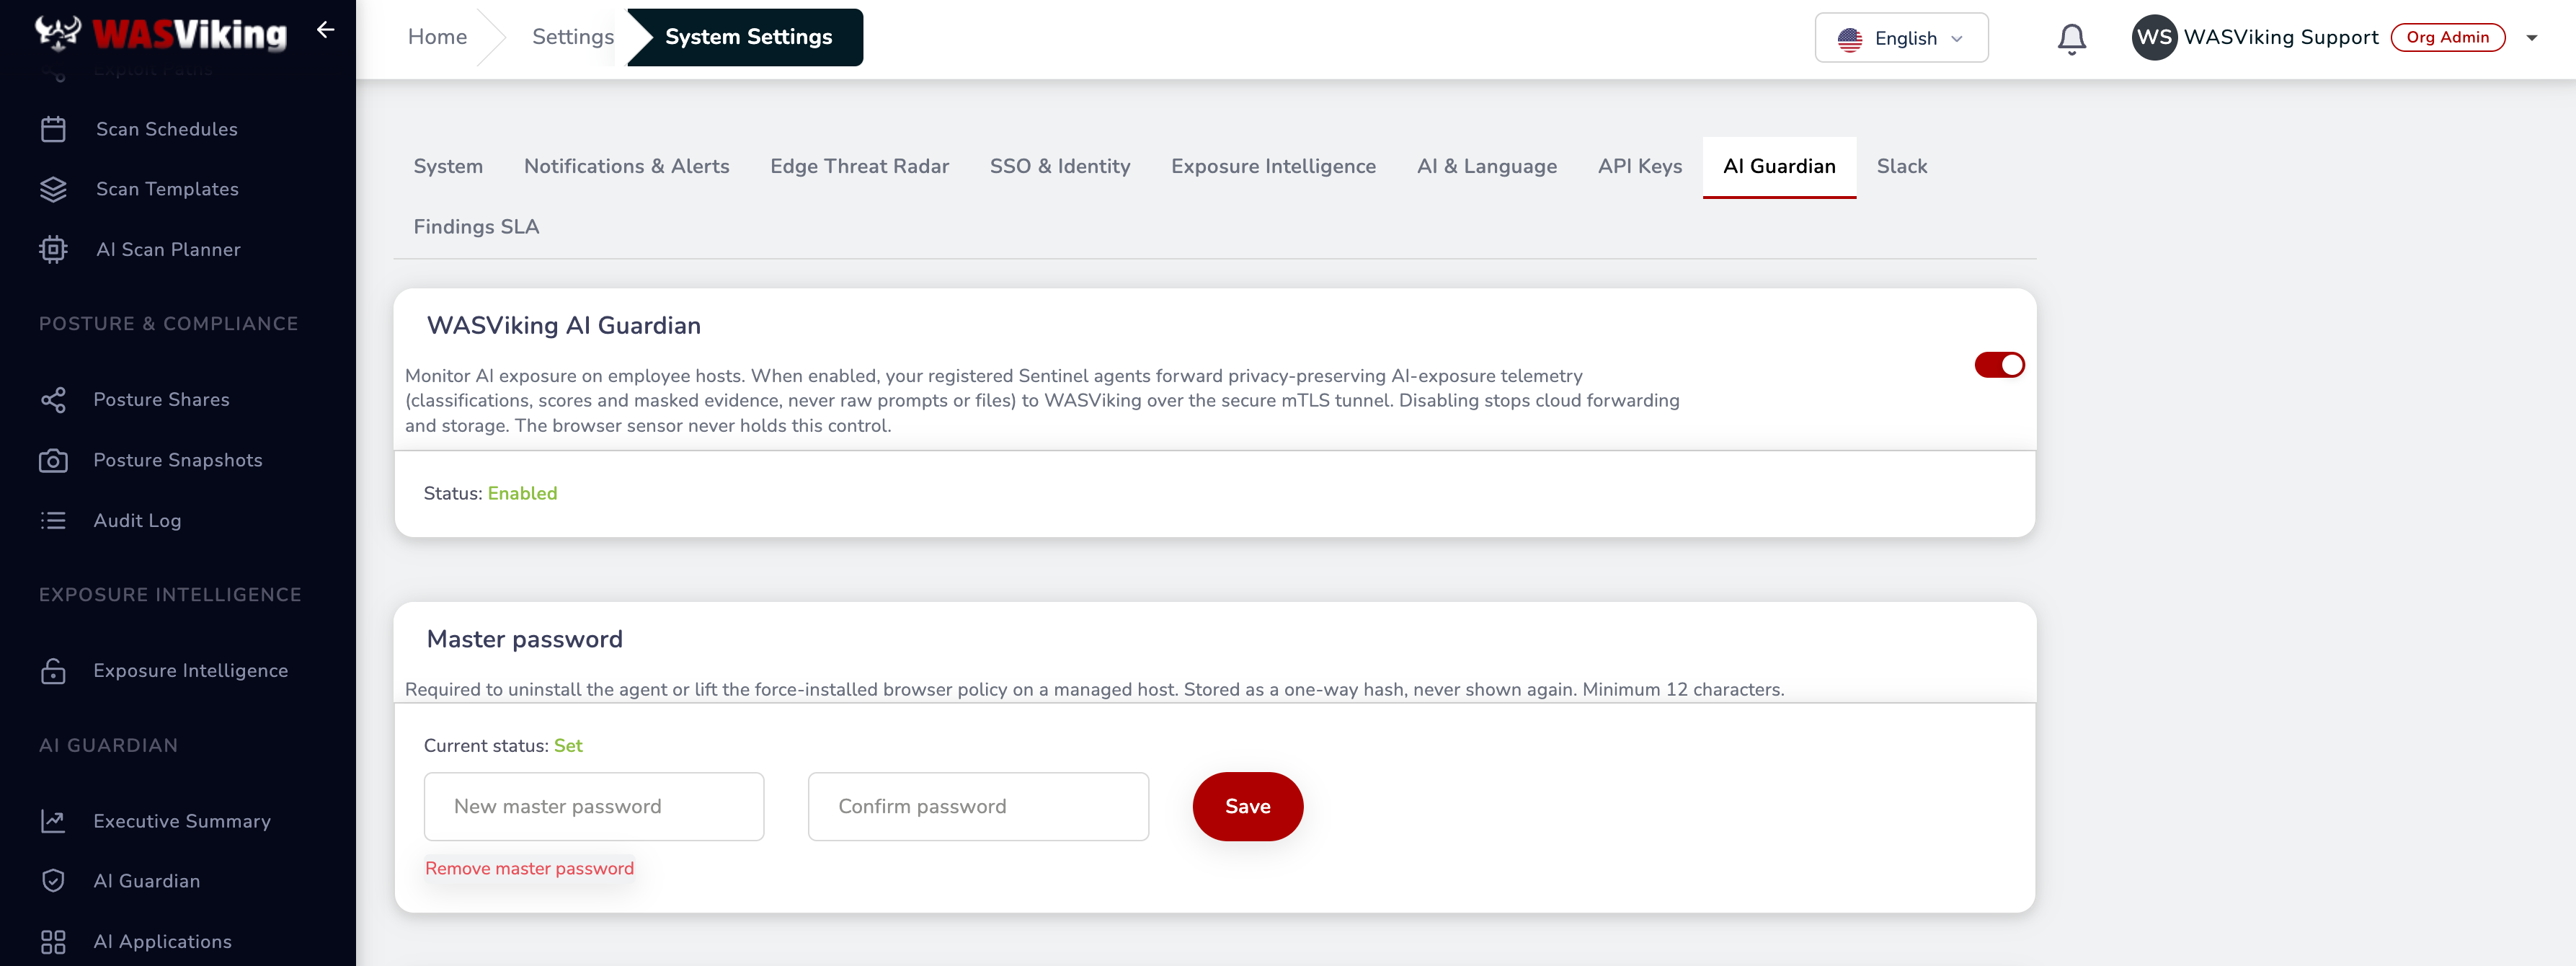The image size is (2576, 966).
Task: Click the Org Admin badge
Action: coord(2447,37)
